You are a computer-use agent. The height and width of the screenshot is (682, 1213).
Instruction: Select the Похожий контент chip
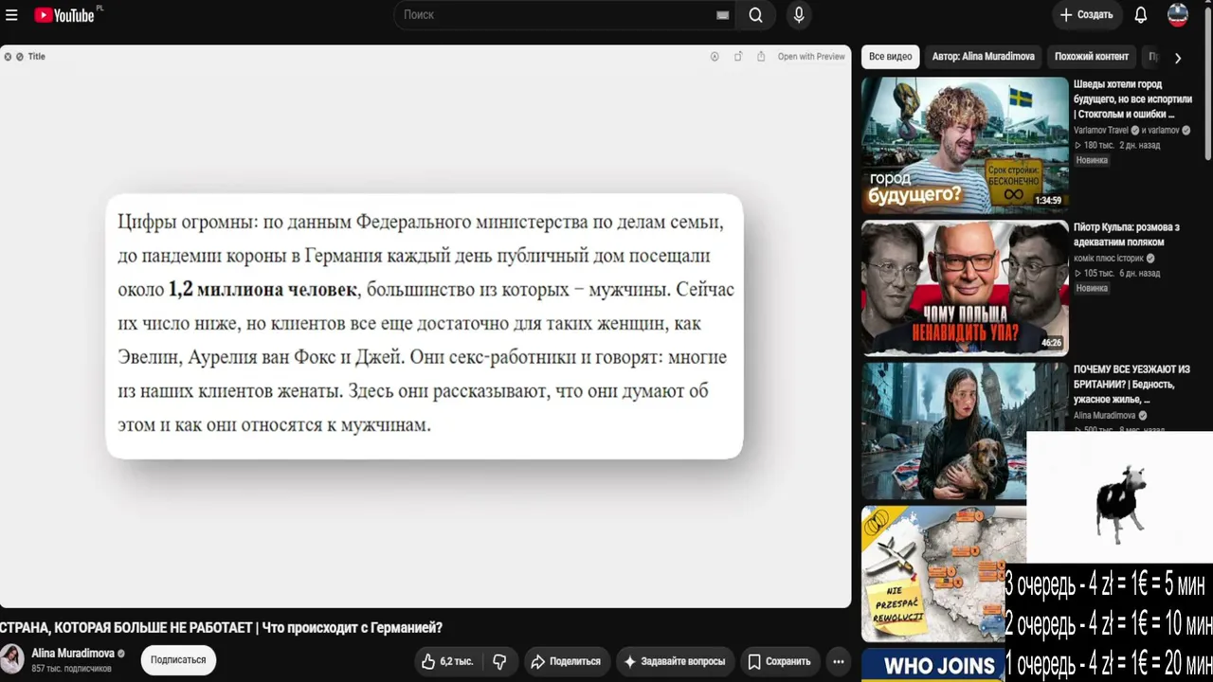pyautogui.click(x=1092, y=57)
